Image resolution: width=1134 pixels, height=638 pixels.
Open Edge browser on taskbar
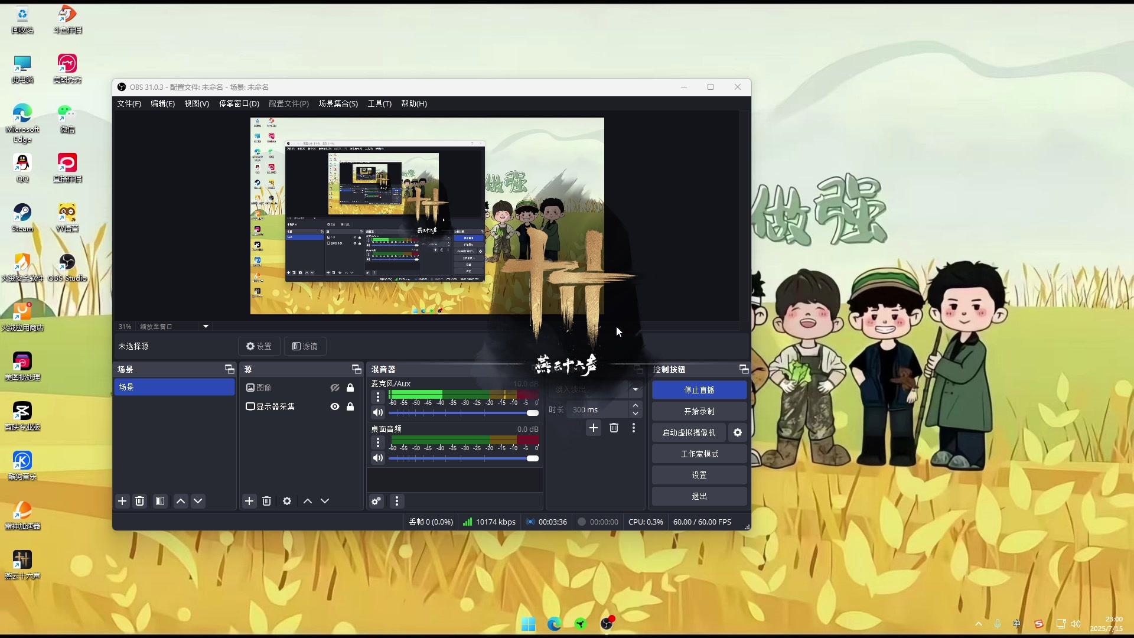(x=554, y=624)
